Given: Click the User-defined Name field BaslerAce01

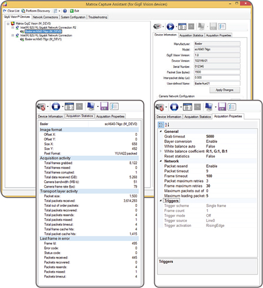Looking at the screenshot, I should pos(217,83).
